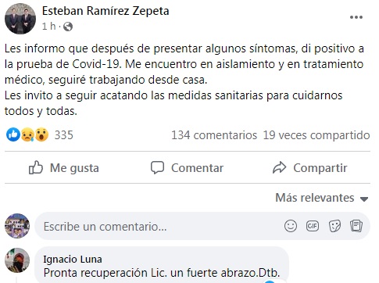Open commenter Ignacio Luna's profile

pos(73,260)
